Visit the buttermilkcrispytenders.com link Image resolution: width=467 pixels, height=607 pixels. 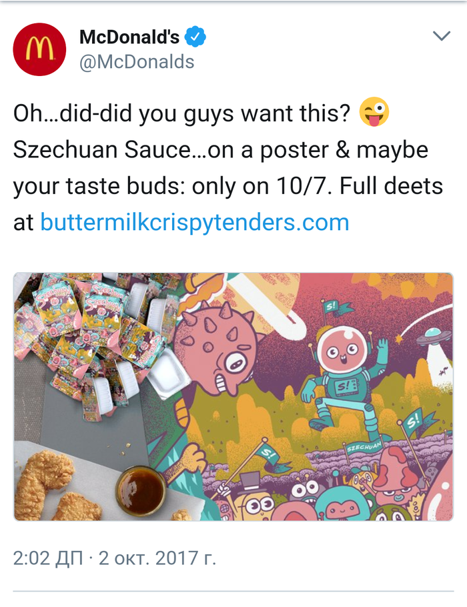(x=195, y=222)
